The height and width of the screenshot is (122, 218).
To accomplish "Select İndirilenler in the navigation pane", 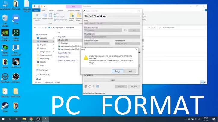I will click(x=44, y=41).
